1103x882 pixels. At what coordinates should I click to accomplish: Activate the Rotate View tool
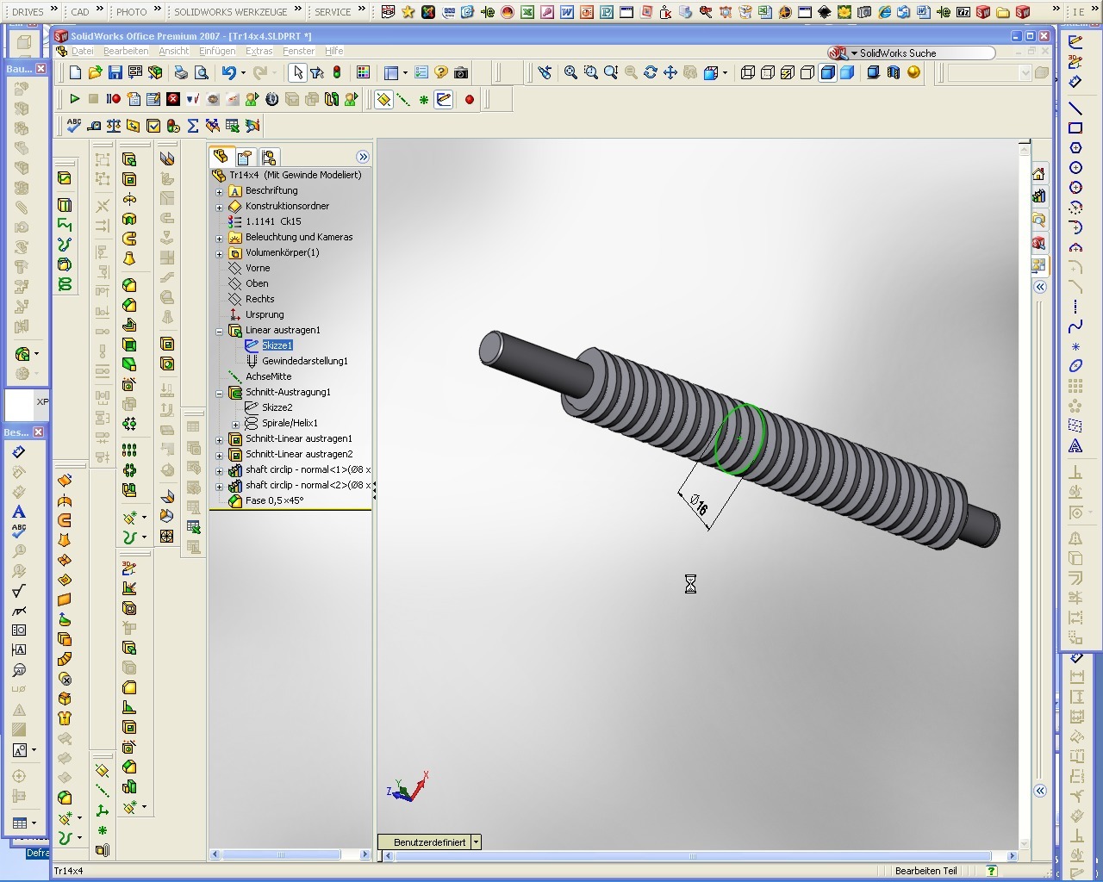click(x=651, y=73)
